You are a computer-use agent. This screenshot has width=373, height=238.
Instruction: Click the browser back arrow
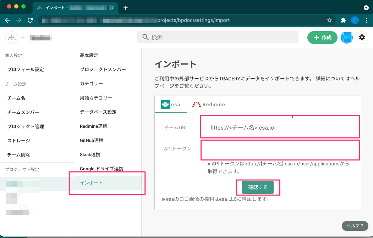[7, 20]
